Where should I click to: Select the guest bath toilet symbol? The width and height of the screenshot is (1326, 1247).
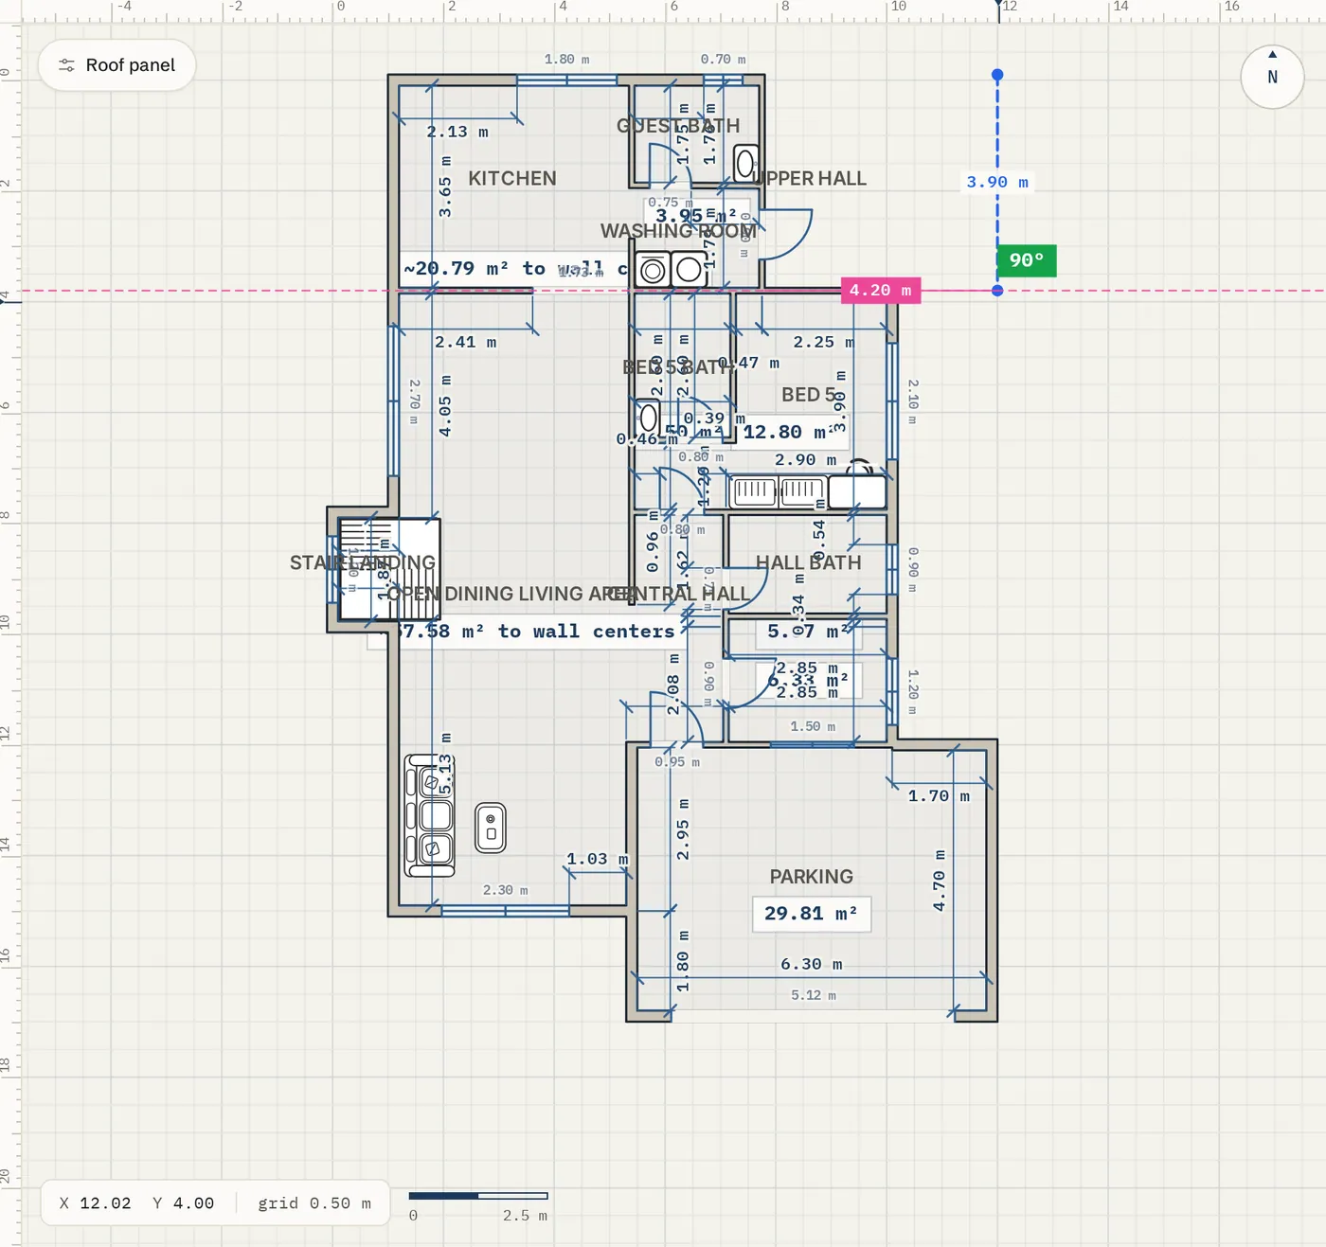point(745,164)
